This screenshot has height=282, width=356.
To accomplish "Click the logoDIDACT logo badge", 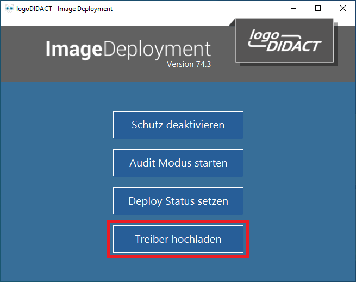I will 284,40.
